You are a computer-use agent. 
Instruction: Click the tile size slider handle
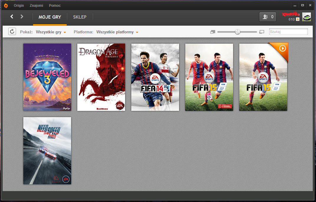point(238,32)
